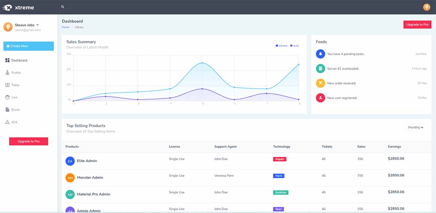This screenshot has height=213, width=436.
Task: Open the Monthly period dropdown
Action: click(416, 128)
